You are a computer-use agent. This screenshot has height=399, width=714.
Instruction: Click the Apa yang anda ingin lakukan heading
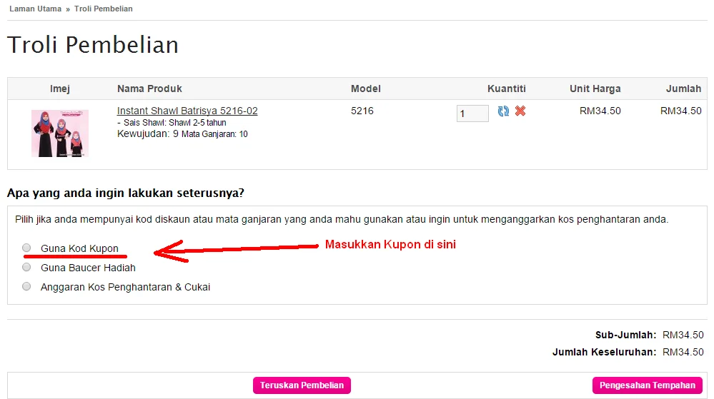126,193
